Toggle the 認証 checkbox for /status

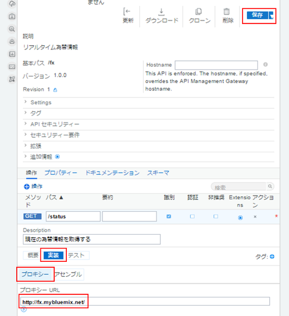[192, 217]
